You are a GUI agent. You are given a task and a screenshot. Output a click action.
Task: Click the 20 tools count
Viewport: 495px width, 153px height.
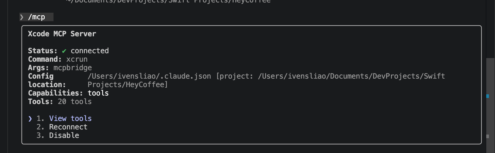(75, 102)
